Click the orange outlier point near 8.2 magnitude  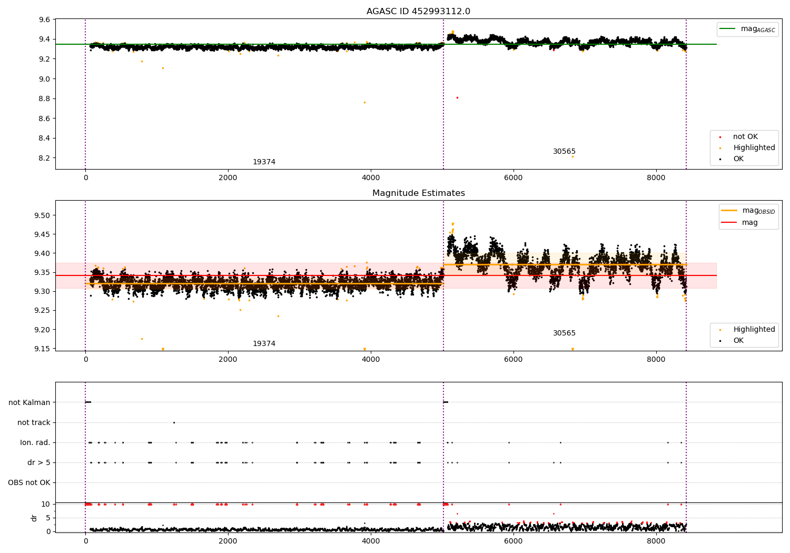(x=572, y=156)
